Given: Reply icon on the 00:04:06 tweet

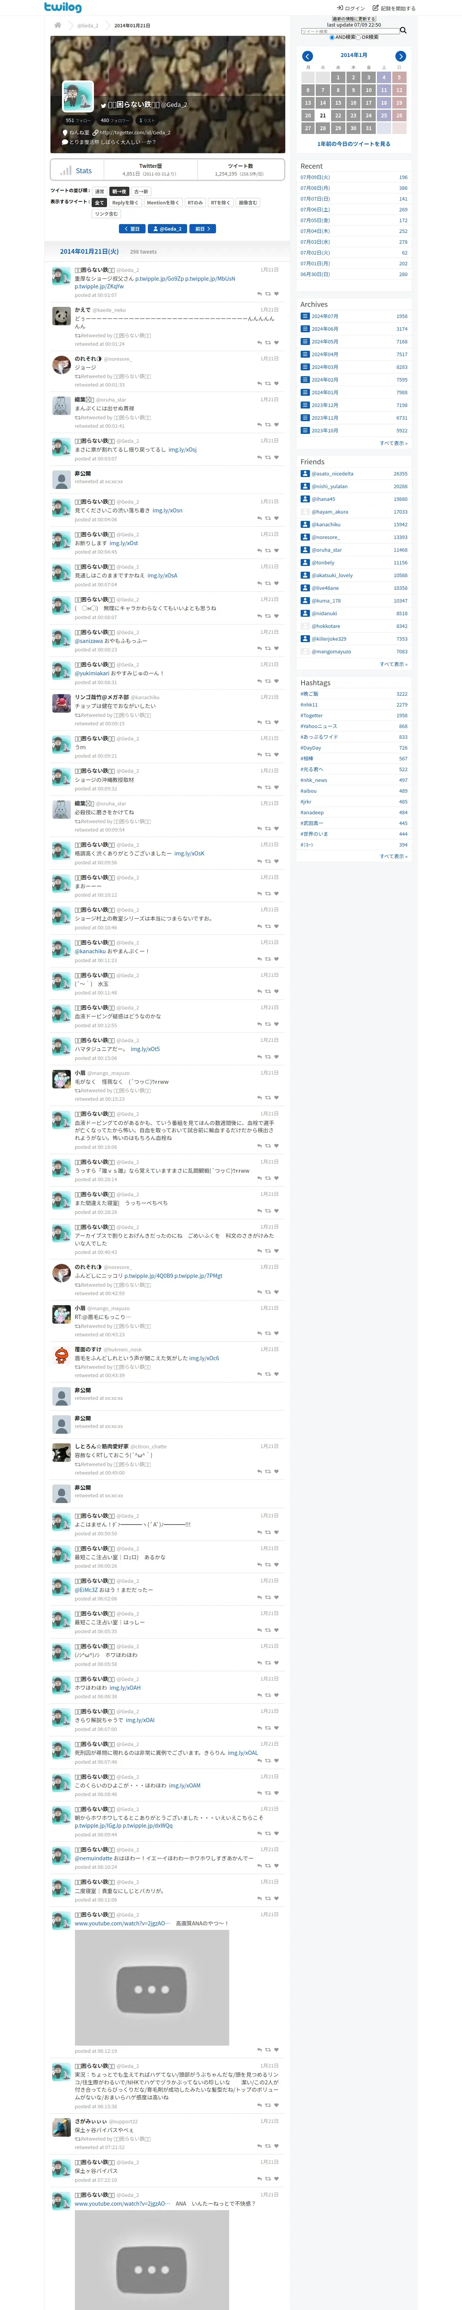Looking at the screenshot, I should point(259,518).
